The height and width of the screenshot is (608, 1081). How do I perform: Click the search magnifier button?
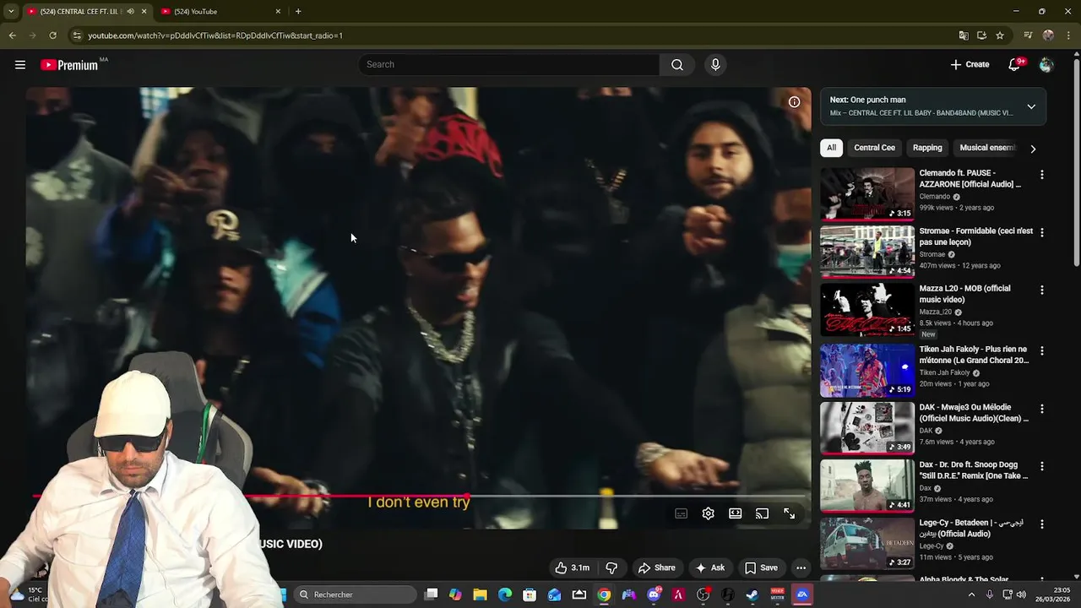click(x=677, y=65)
